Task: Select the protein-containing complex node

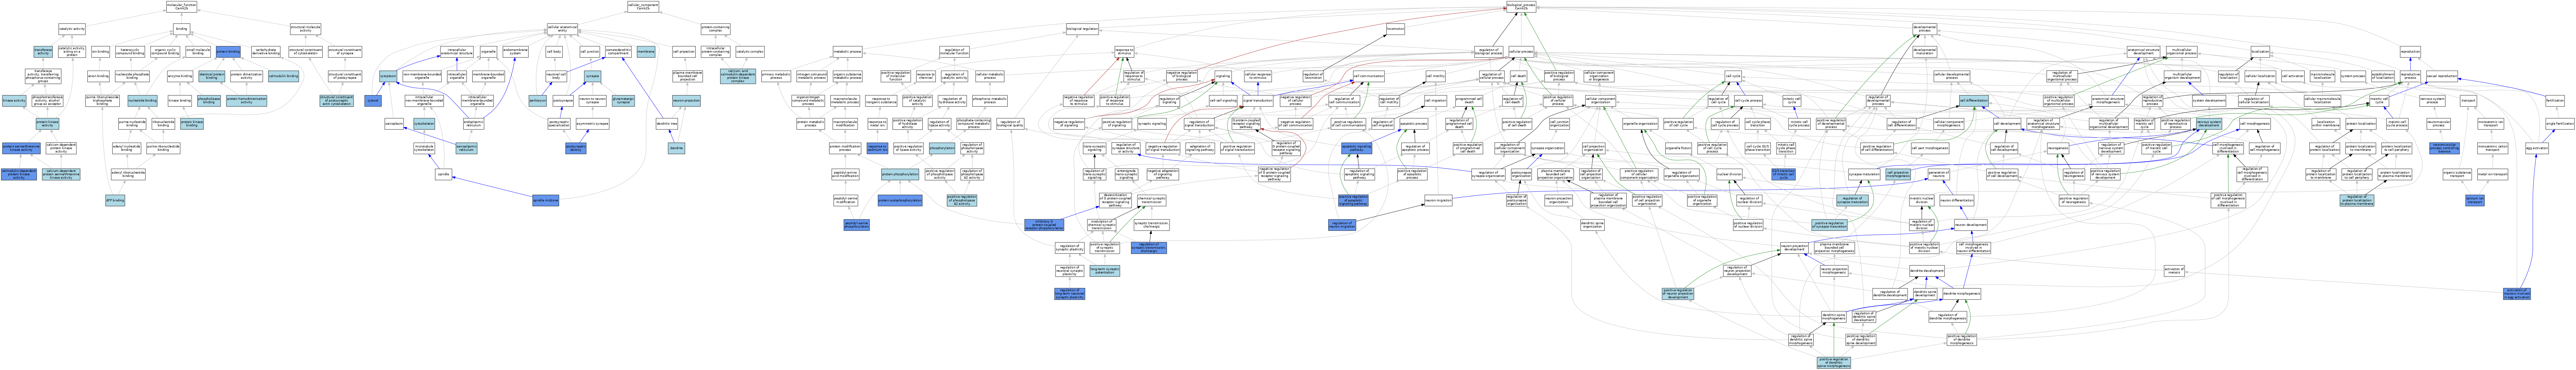Action: click(716, 29)
